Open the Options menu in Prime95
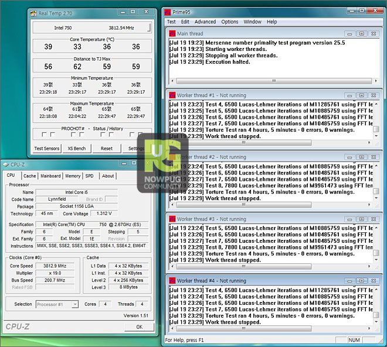This screenshot has width=387, height=347. 230,22
